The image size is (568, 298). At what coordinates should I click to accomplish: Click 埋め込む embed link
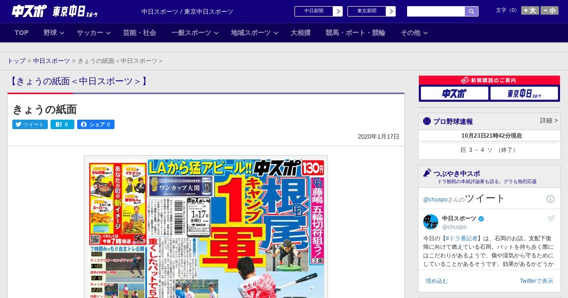click(x=436, y=281)
